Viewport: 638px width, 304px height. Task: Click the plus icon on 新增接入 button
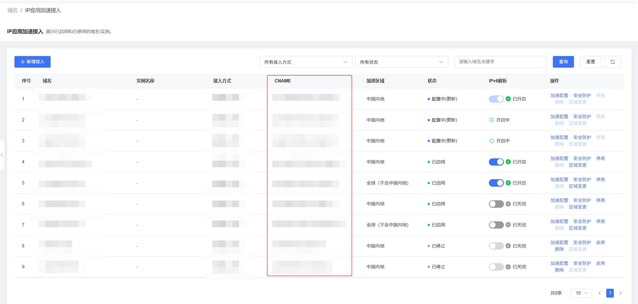pyautogui.click(x=23, y=62)
